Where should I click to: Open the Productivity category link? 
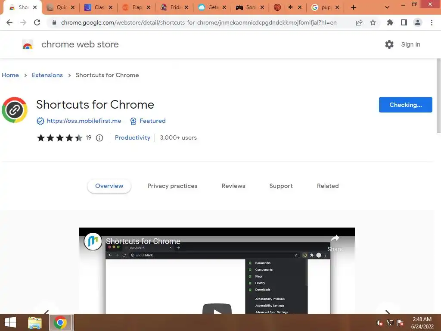pos(133,137)
